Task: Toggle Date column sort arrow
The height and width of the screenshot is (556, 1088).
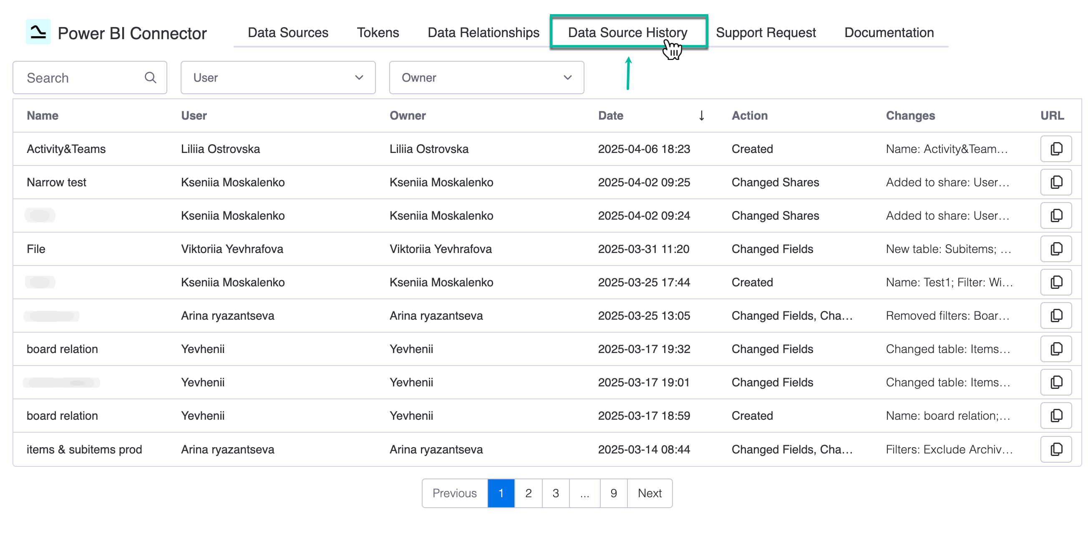Action: 701,115
